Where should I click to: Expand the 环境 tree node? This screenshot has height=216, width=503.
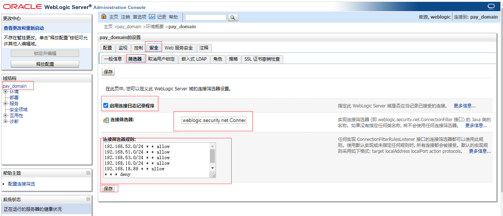(x=5, y=91)
